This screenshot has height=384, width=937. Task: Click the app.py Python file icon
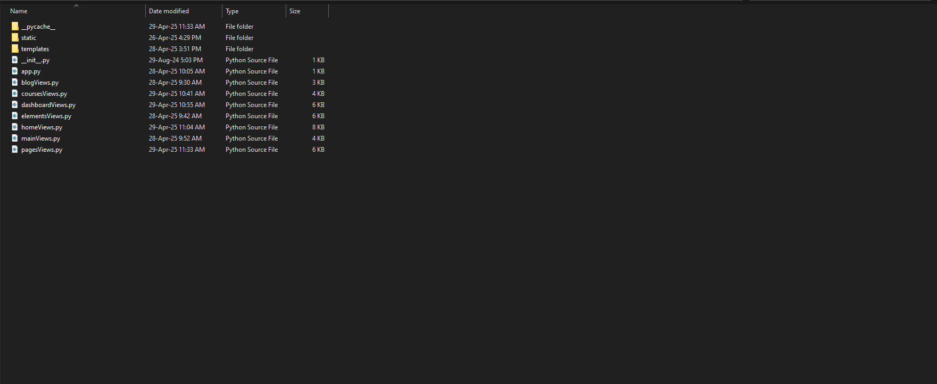15,71
